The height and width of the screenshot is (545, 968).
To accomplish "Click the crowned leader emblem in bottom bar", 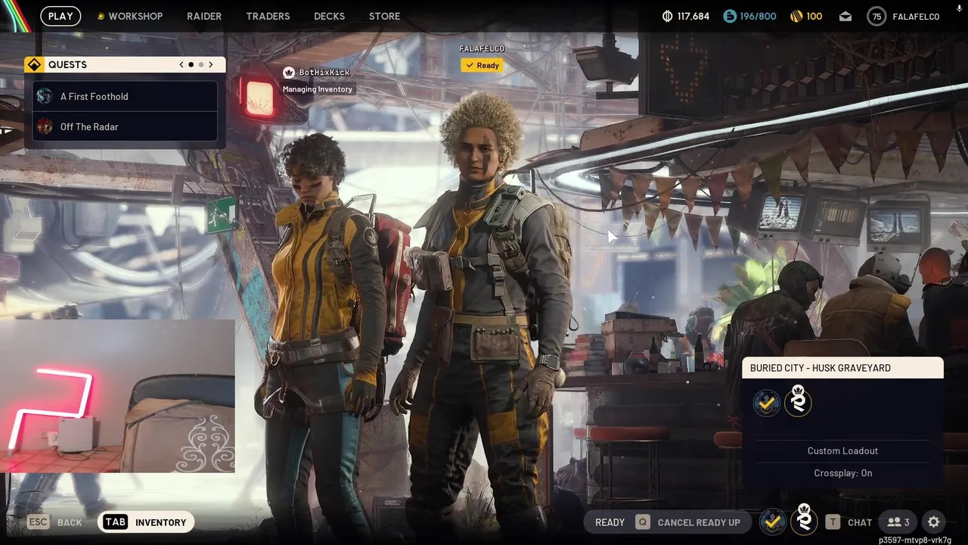I will pyautogui.click(x=804, y=520).
